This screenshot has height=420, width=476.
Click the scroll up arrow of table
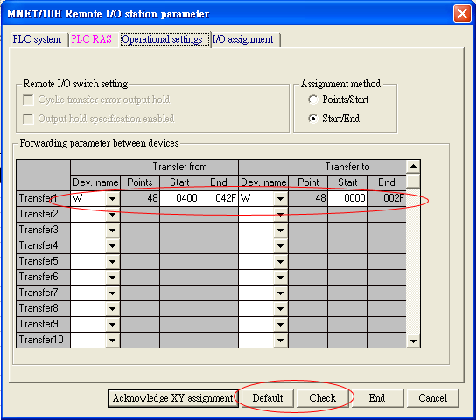point(413,167)
